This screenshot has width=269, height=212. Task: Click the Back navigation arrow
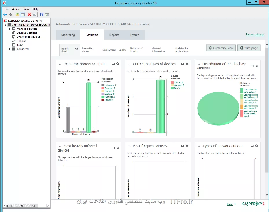pyautogui.click(x=5, y=14)
